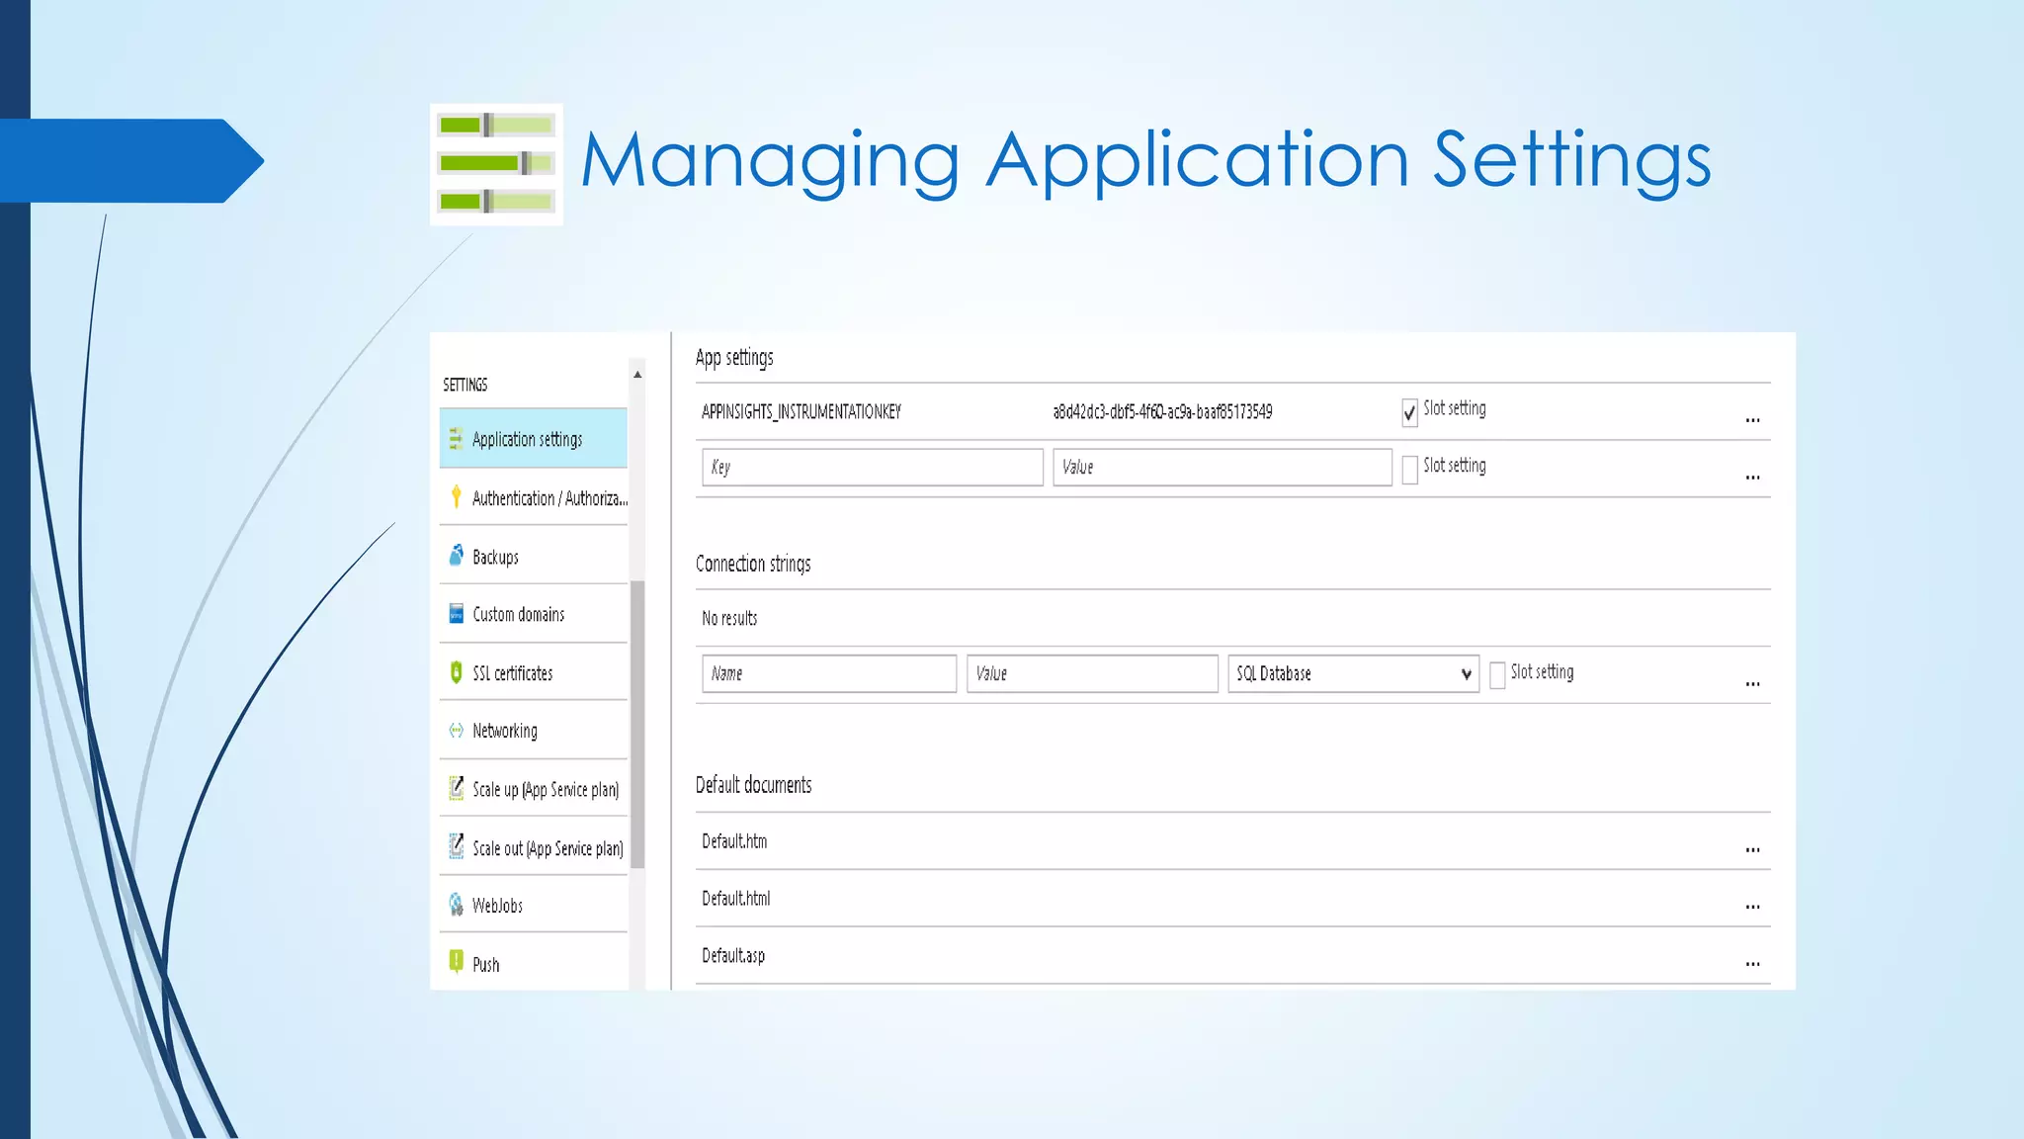The image size is (2024, 1139).
Task: Open more options for Default.htm
Action: coord(1752,850)
